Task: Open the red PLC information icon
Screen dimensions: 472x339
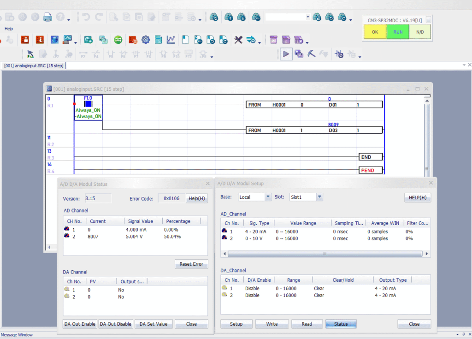Action: [x=40, y=40]
